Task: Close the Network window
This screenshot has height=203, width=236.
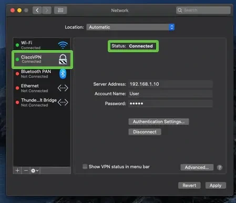Action: point(13,11)
